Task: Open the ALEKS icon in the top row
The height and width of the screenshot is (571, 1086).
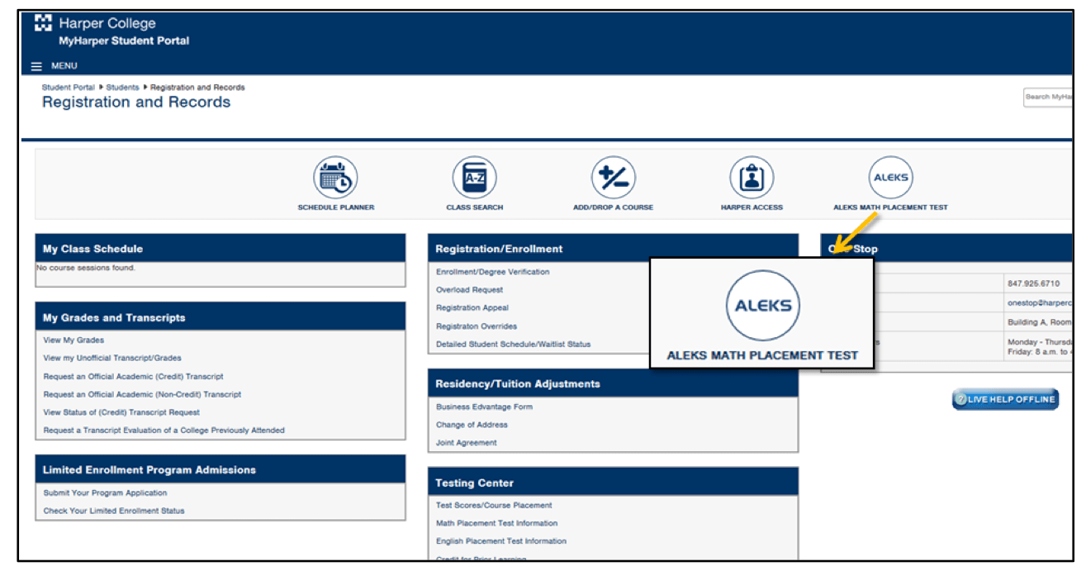Action: [x=890, y=178]
